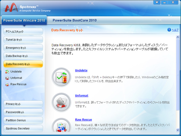181x136 pixels.
Task: Click the Unformat description text
Action: [122, 104]
